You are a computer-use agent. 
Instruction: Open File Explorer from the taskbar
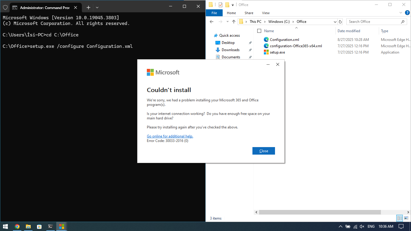click(x=28, y=226)
